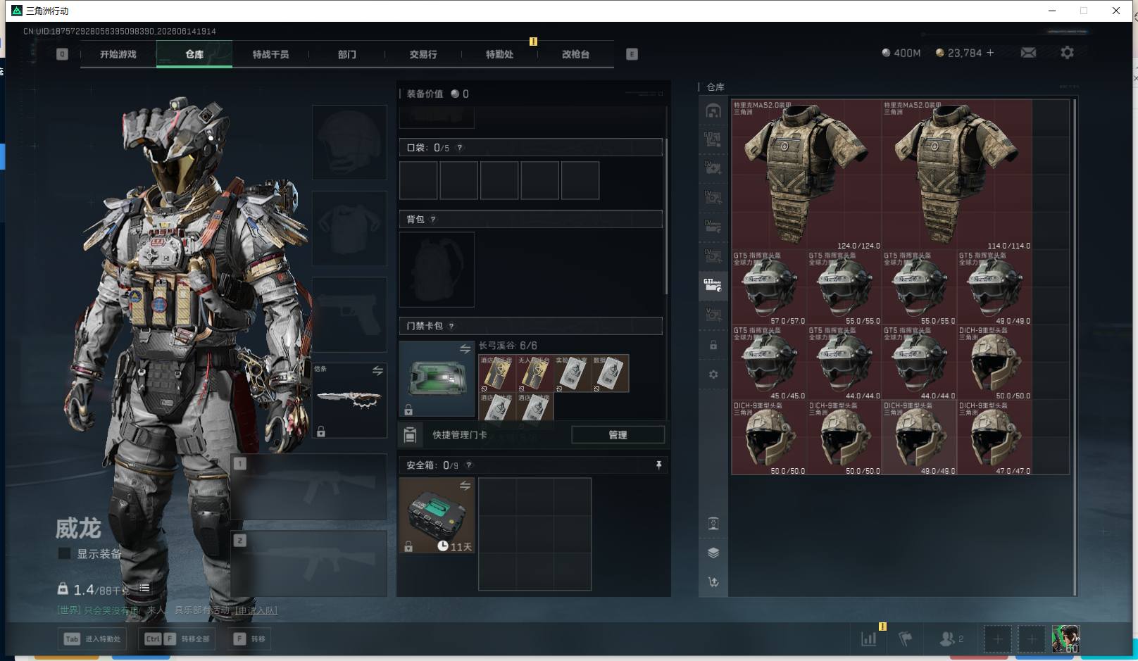Select the GT5 helmet with 57.0/57.0 durability
The width and height of the screenshot is (1138, 661).
769,289
